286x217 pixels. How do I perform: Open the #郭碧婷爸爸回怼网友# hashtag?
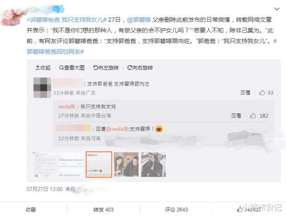[55, 52]
